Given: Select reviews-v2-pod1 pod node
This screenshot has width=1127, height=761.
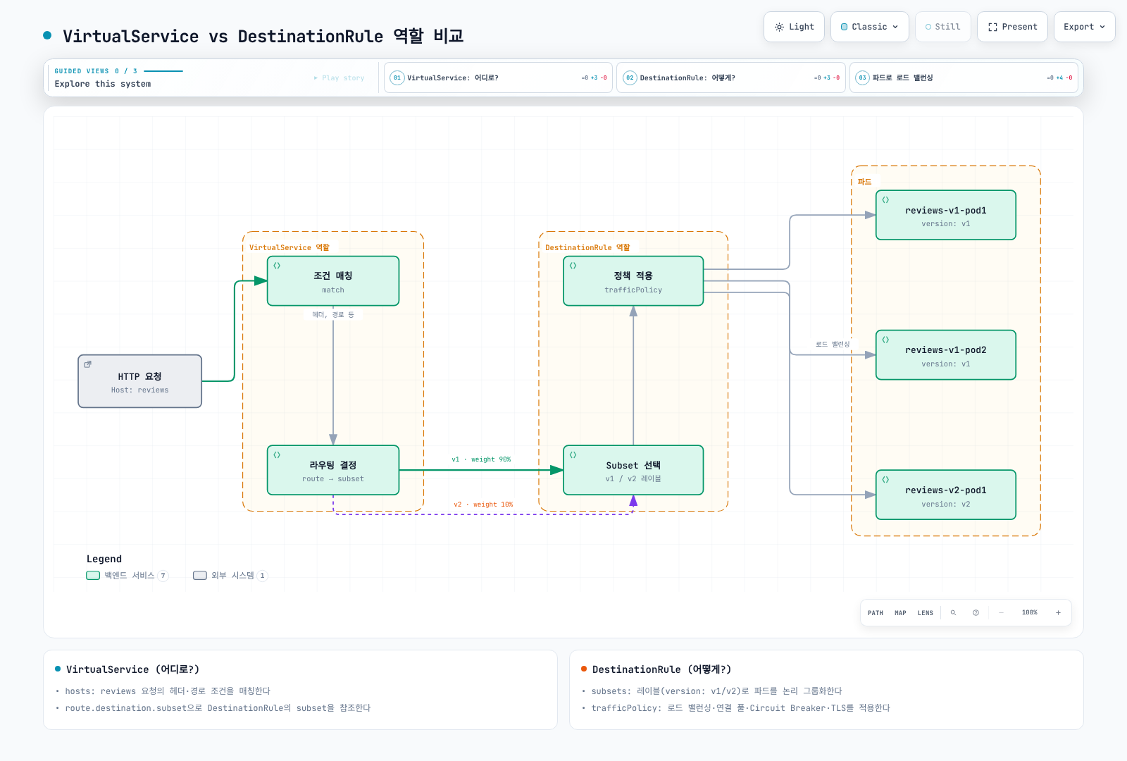Looking at the screenshot, I should click(x=946, y=495).
